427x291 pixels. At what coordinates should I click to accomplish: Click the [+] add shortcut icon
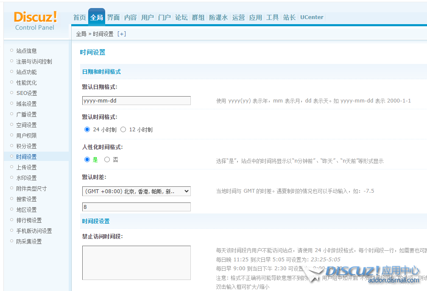click(x=122, y=34)
